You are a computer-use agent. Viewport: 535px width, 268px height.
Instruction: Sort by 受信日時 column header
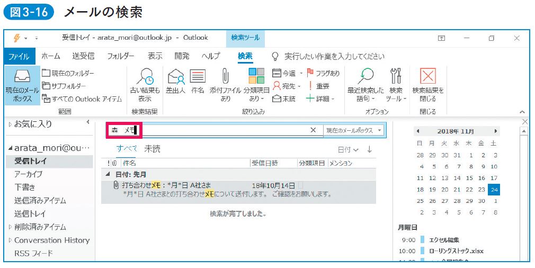(x=265, y=163)
